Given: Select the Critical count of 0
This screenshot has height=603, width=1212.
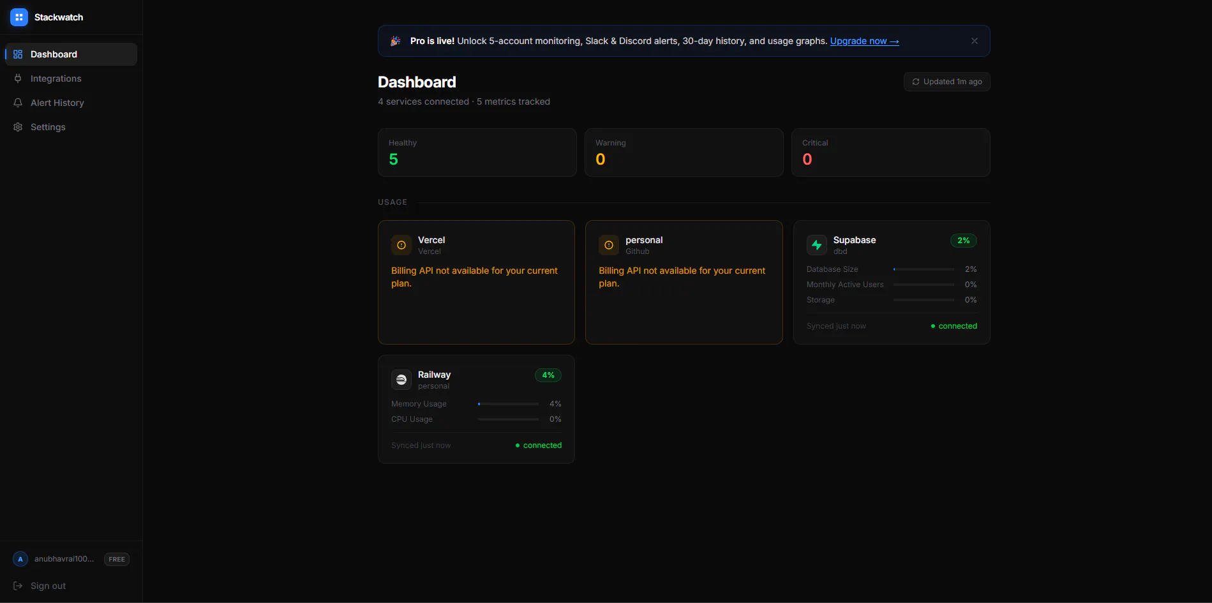Looking at the screenshot, I should [807, 160].
